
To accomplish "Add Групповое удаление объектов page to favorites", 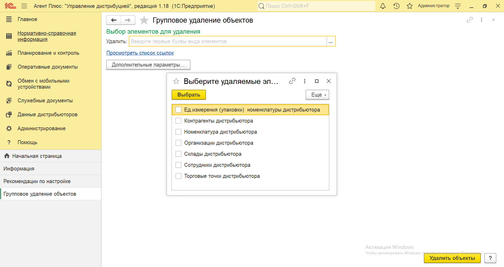I will 144,20.
